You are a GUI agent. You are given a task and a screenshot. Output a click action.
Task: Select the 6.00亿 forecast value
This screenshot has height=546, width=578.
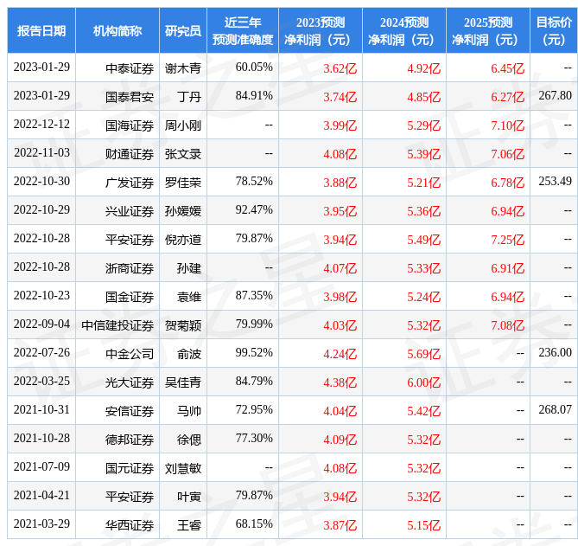pyautogui.click(x=423, y=382)
